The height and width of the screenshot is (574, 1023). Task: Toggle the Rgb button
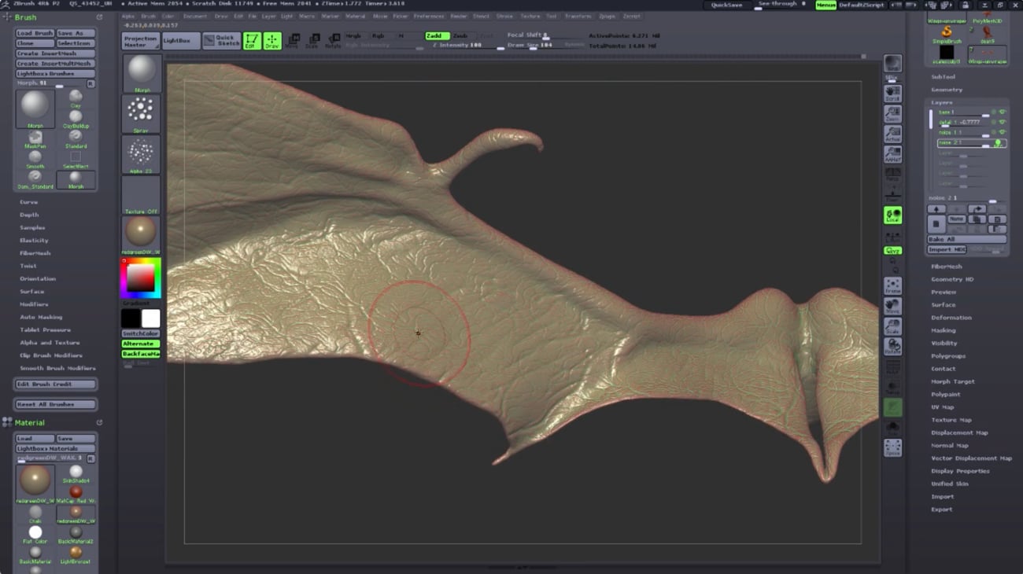click(x=380, y=36)
